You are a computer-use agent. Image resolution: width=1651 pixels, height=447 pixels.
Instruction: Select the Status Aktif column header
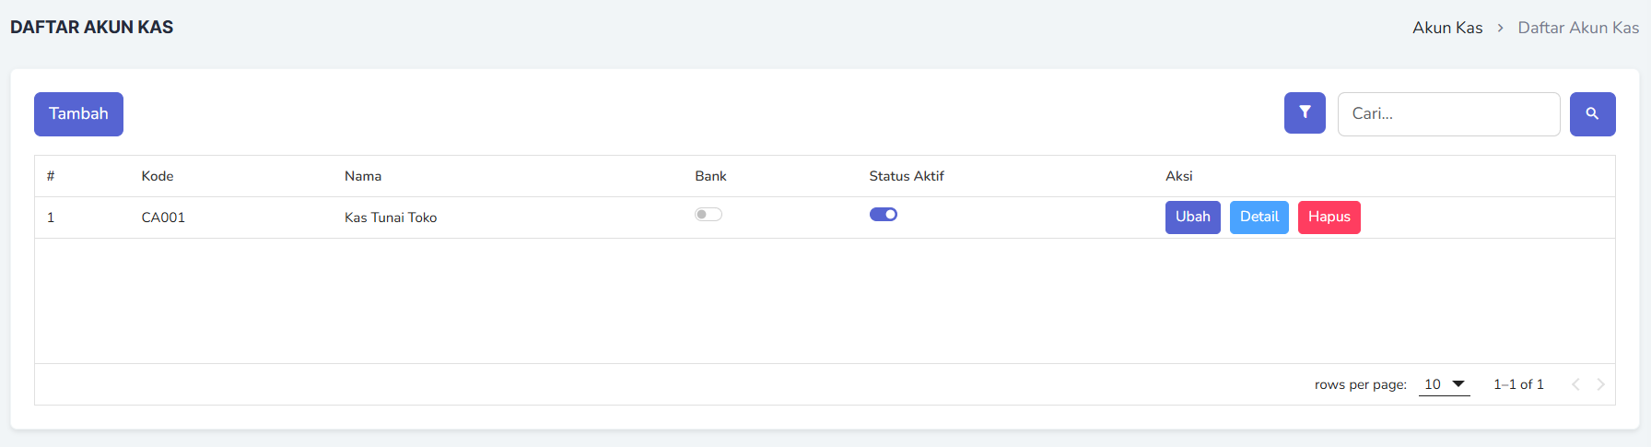(907, 176)
